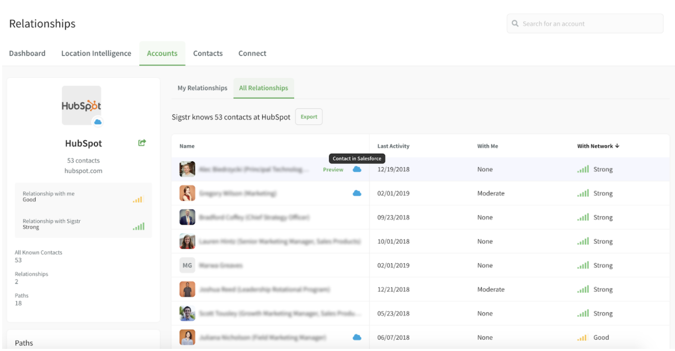Click date 12/21/2018
The image size is (675, 351).
point(393,289)
